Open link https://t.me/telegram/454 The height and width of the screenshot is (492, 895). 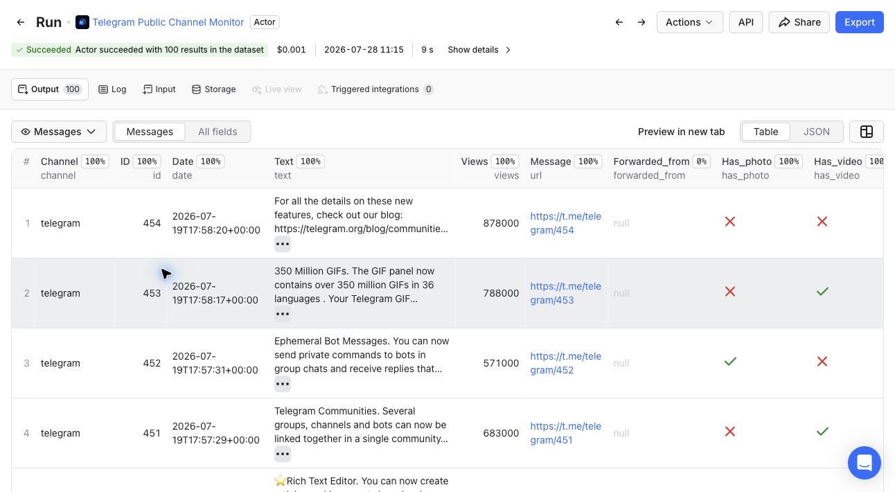click(x=565, y=223)
